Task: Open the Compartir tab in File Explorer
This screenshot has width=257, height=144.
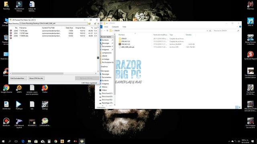Action: tap(115, 27)
